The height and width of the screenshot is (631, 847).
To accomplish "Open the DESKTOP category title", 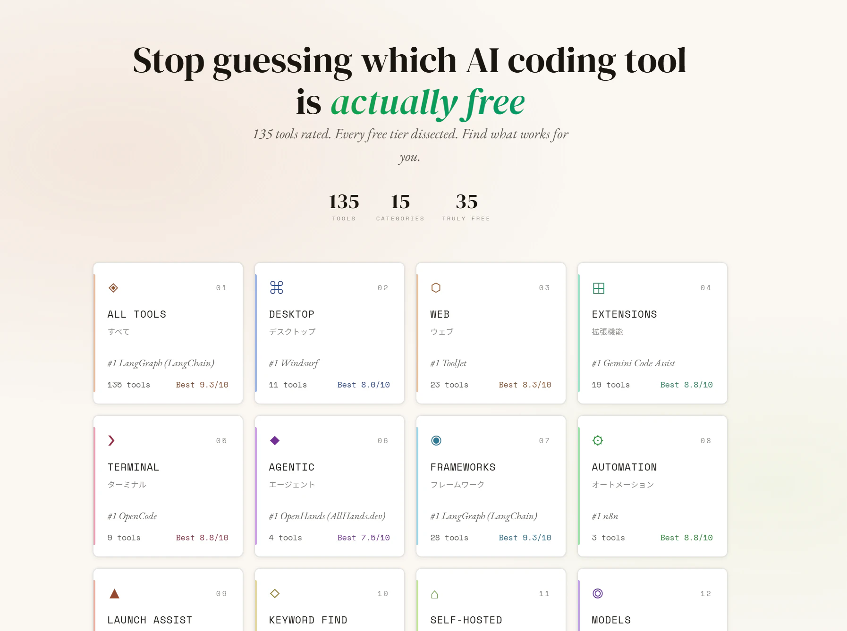I will [292, 314].
